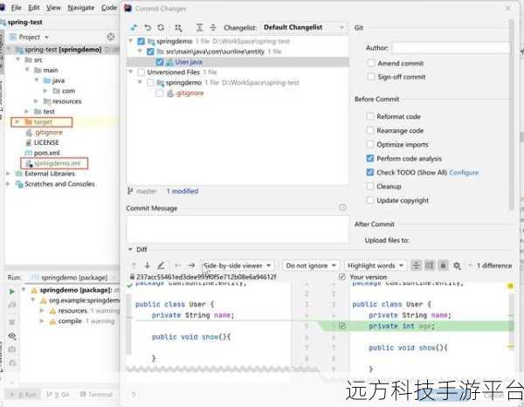Image resolution: width=524 pixels, height=407 pixels.
Task: Open commit message history icon
Action: click(x=342, y=208)
